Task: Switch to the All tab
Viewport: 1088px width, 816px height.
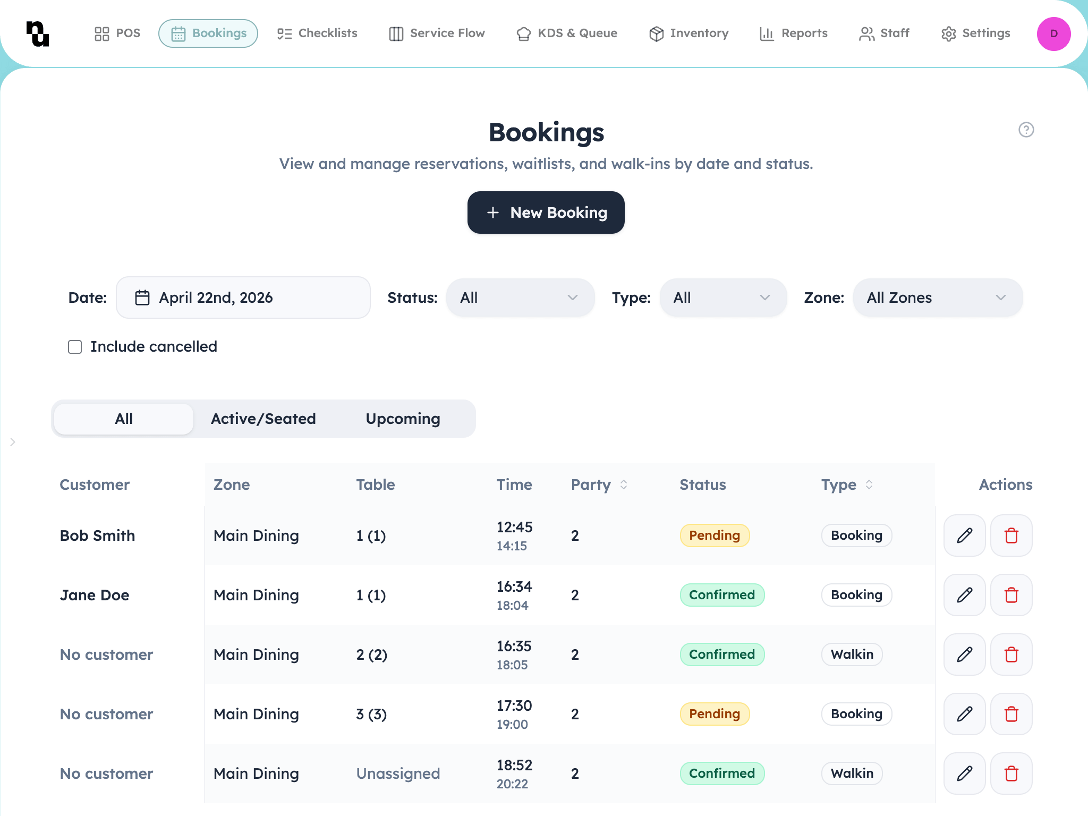Action: (124, 419)
